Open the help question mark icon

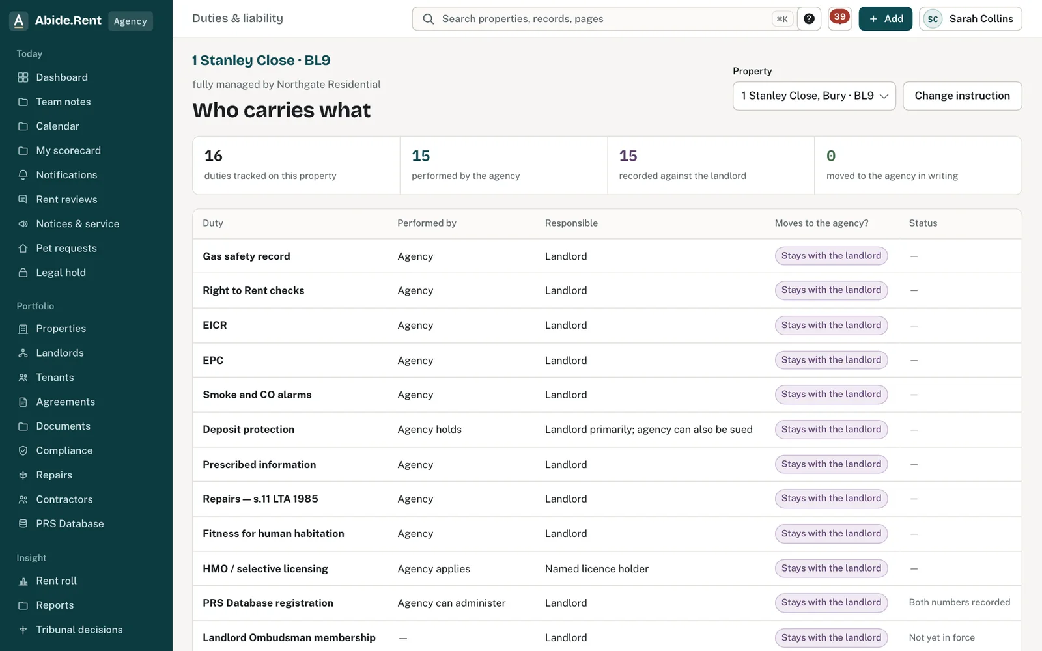tap(809, 19)
